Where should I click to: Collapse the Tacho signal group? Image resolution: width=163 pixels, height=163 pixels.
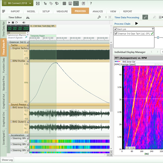click(x=10, y=45)
